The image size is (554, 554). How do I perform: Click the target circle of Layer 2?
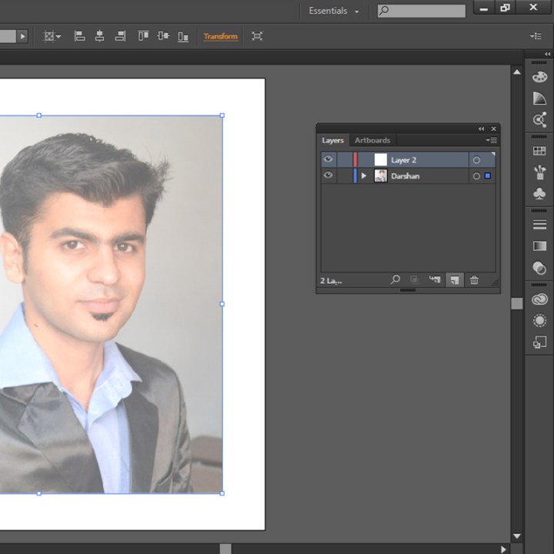[x=476, y=160]
